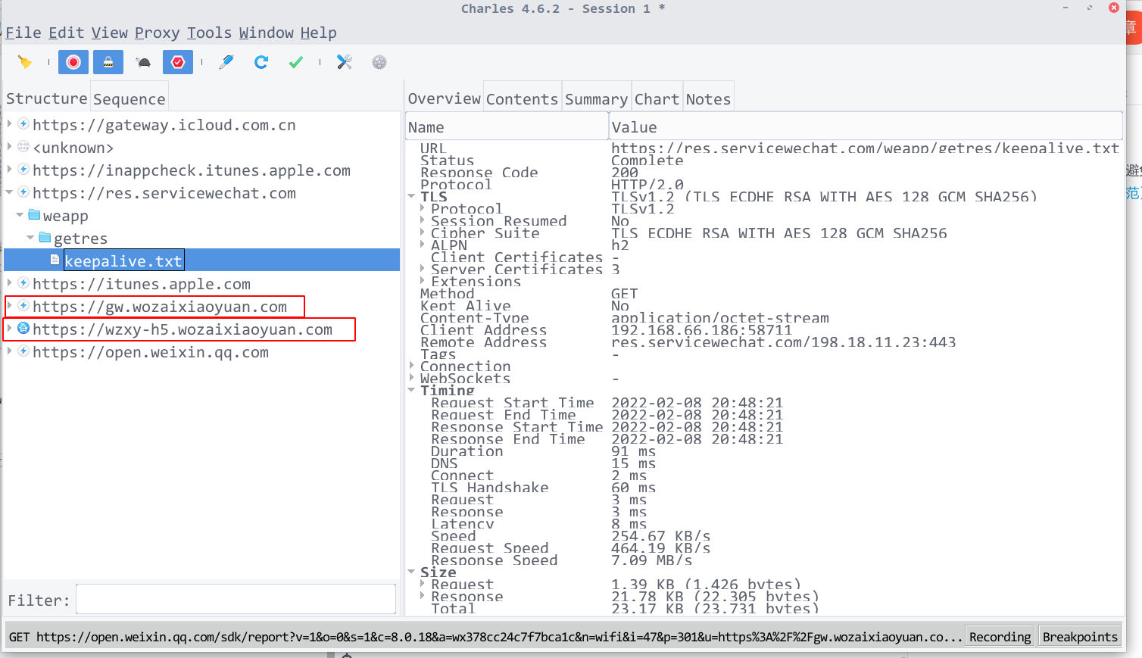This screenshot has height=658, width=1142.
Task: Toggle breakpoints hexagon icon
Action: [x=178, y=62]
